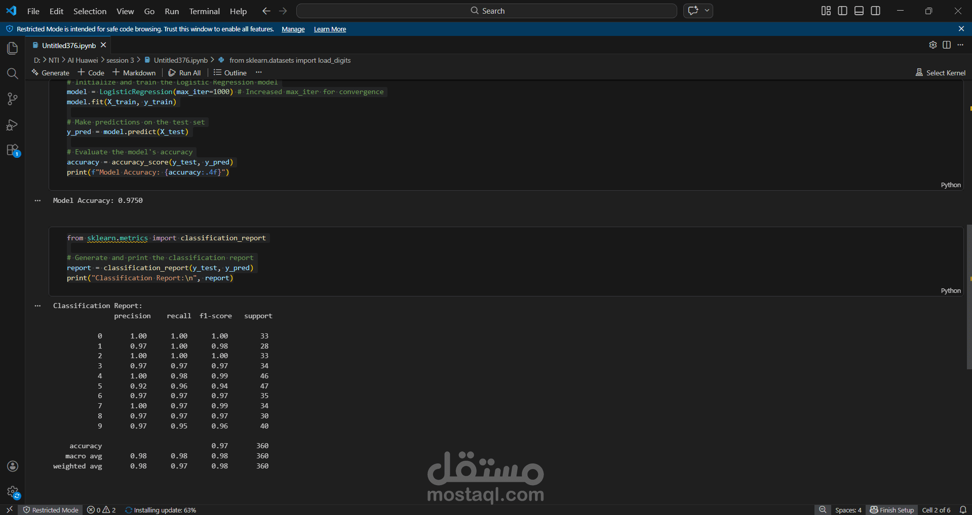The height and width of the screenshot is (515, 972).
Task: Open notebook toolbar overflow ellipsis after Outline
Action: click(259, 72)
